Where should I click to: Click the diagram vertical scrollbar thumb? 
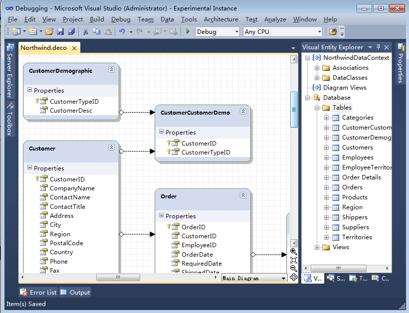[x=294, y=110]
